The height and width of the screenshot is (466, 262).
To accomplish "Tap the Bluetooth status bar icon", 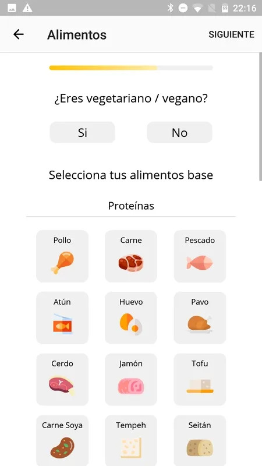I will tap(170, 8).
